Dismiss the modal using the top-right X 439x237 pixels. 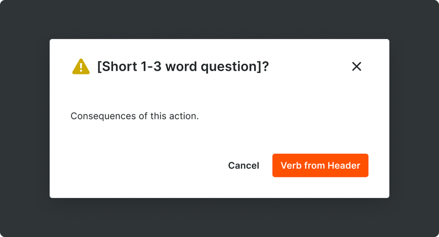point(357,67)
